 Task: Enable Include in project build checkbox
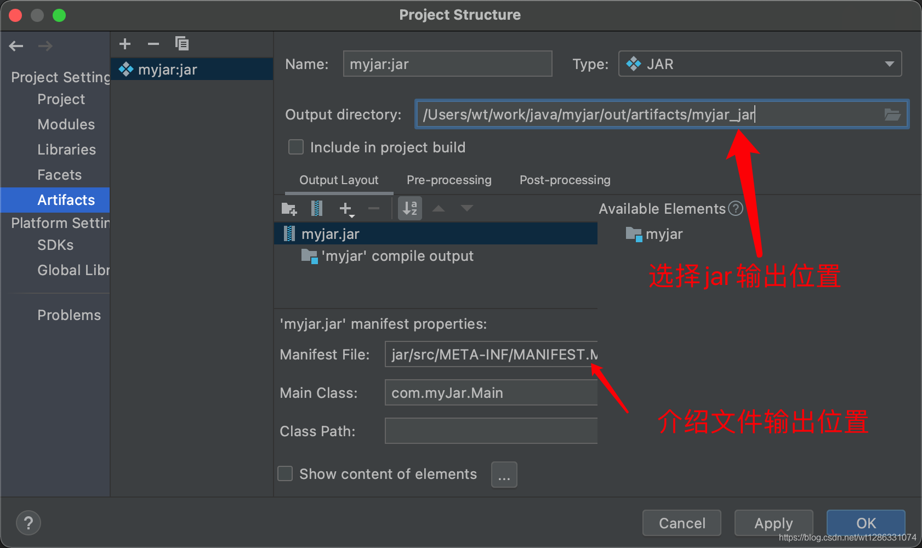[x=296, y=147]
